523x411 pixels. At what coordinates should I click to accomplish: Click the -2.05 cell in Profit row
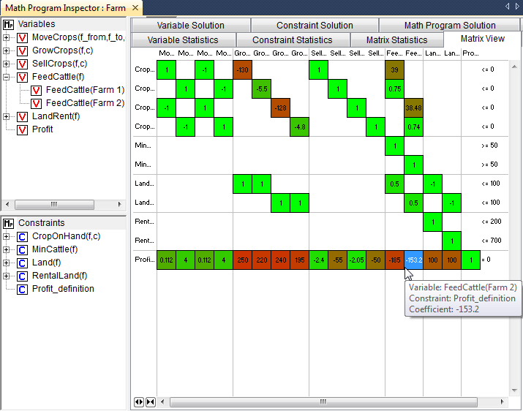pos(356,260)
